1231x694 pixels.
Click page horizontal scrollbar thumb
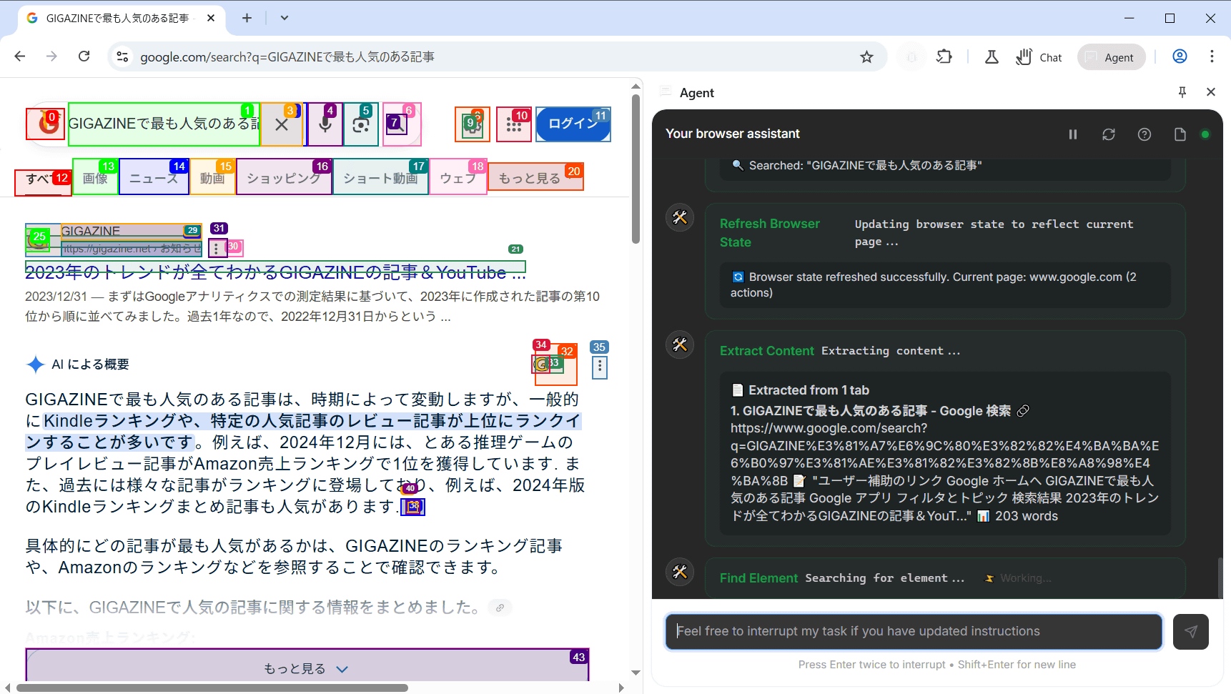point(212,688)
